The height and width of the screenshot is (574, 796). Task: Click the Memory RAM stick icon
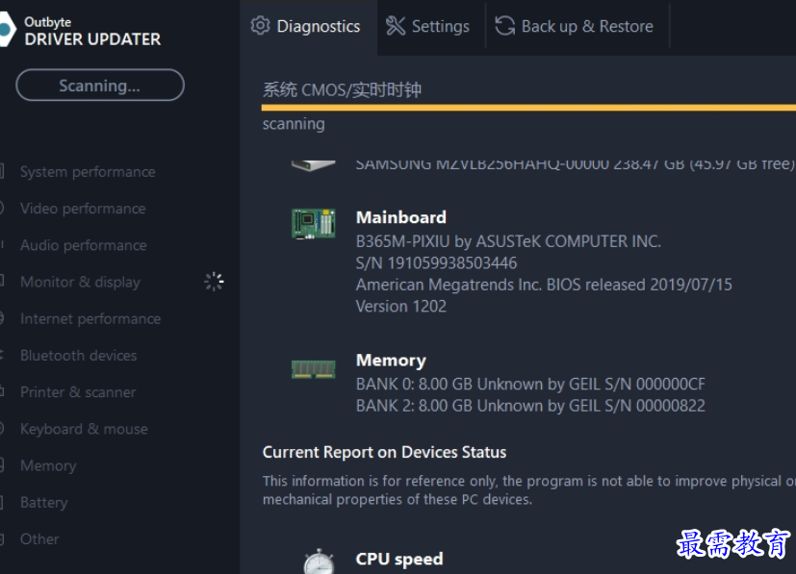(313, 369)
